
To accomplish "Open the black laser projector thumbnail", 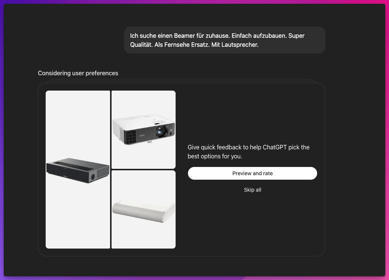I will tap(78, 170).
